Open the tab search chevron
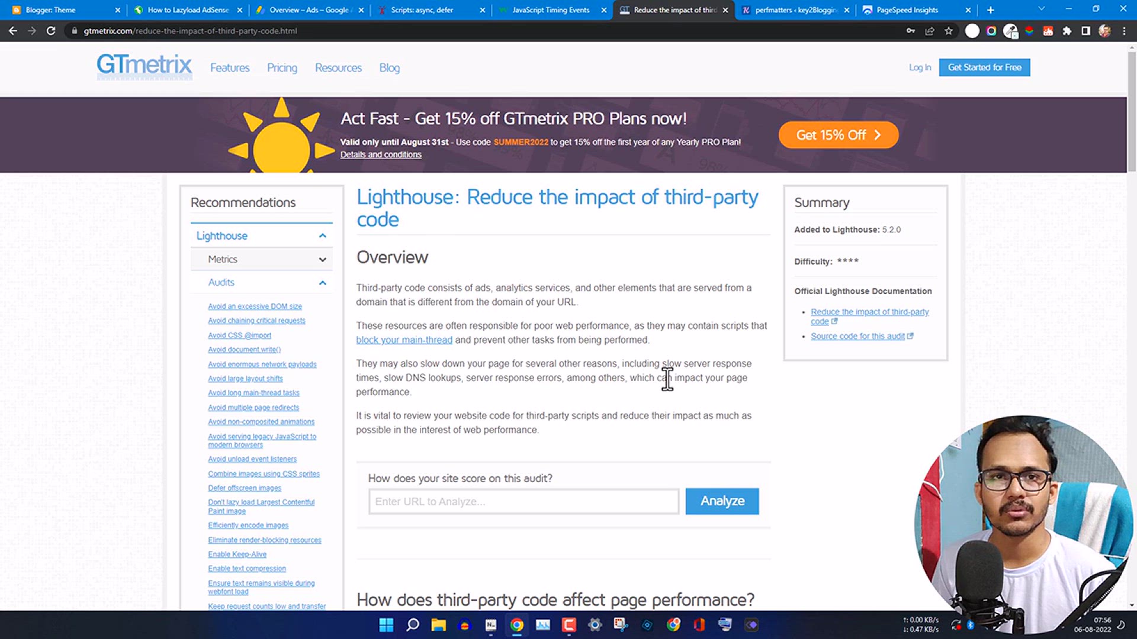1137x639 pixels. pos(1042,9)
